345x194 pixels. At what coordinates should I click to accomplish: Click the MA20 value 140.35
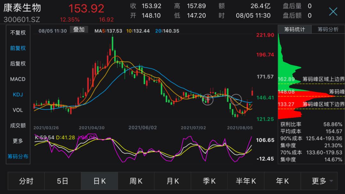167,31
